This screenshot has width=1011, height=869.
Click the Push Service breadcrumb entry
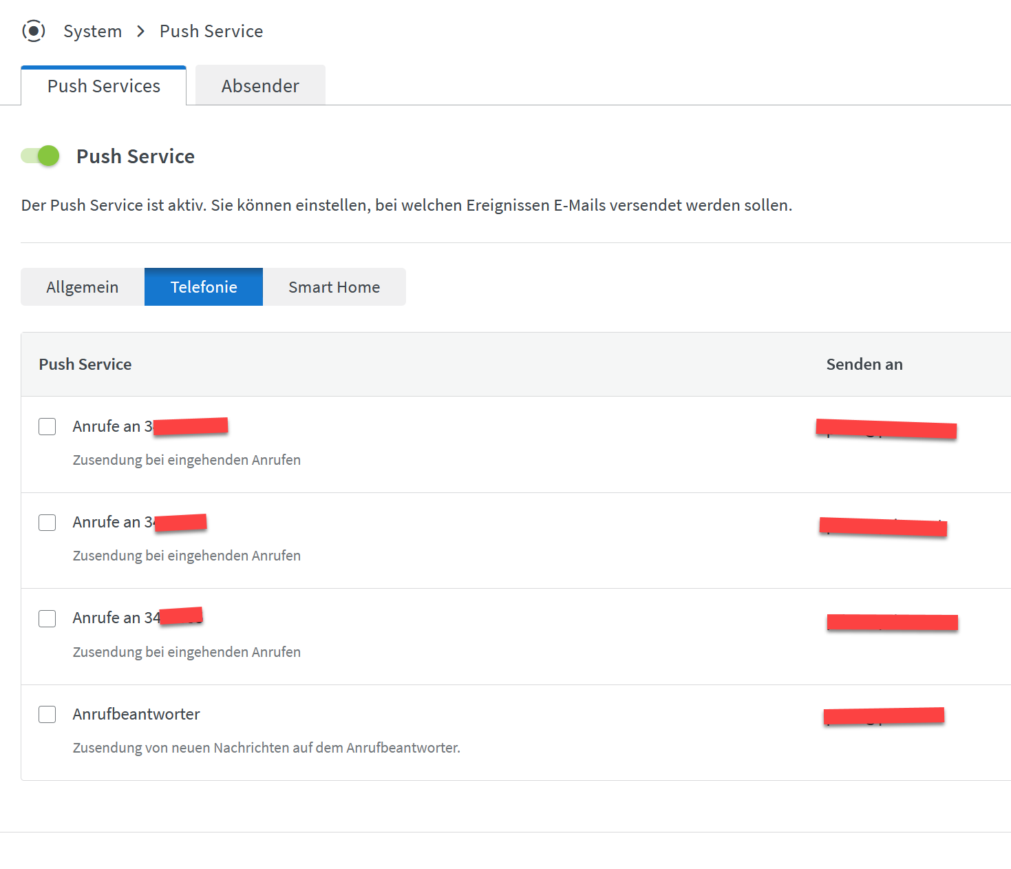coord(211,31)
